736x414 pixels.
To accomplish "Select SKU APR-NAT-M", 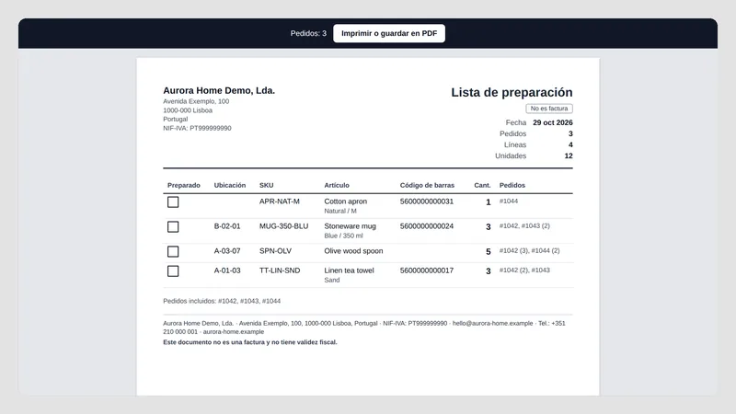I will pyautogui.click(x=280, y=201).
